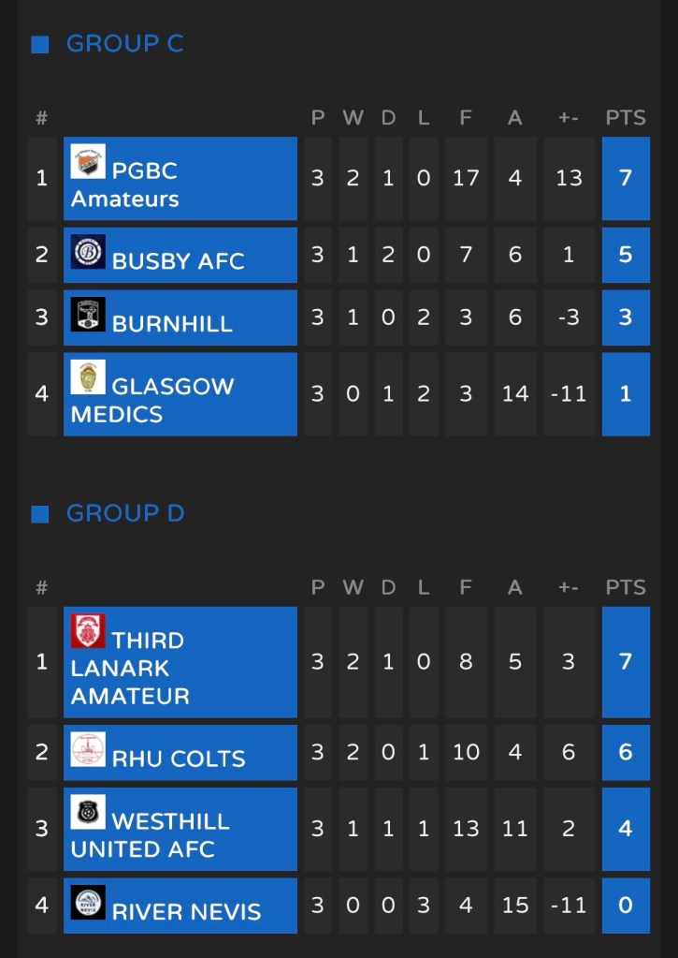Click the Burnhill team logo
678x958 pixels.
pyautogui.click(x=88, y=315)
